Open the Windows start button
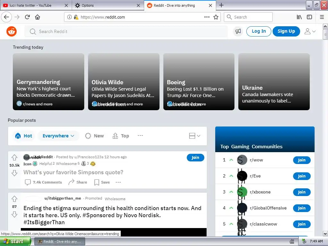 click(15, 242)
